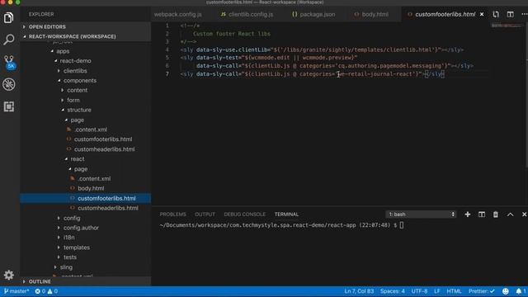
Task: Open the Explorer view in activity bar
Action: pyautogui.click(x=9, y=18)
